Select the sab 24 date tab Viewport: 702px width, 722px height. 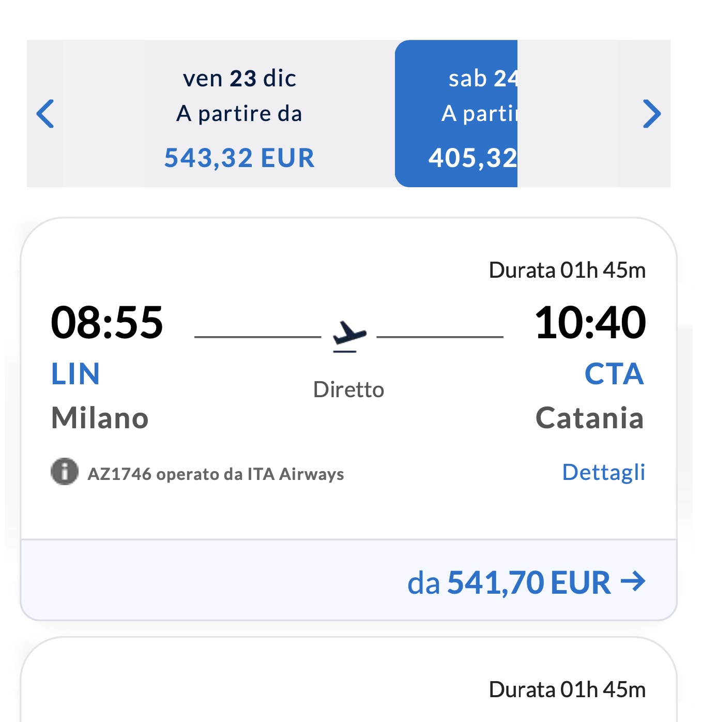pyautogui.click(x=456, y=114)
